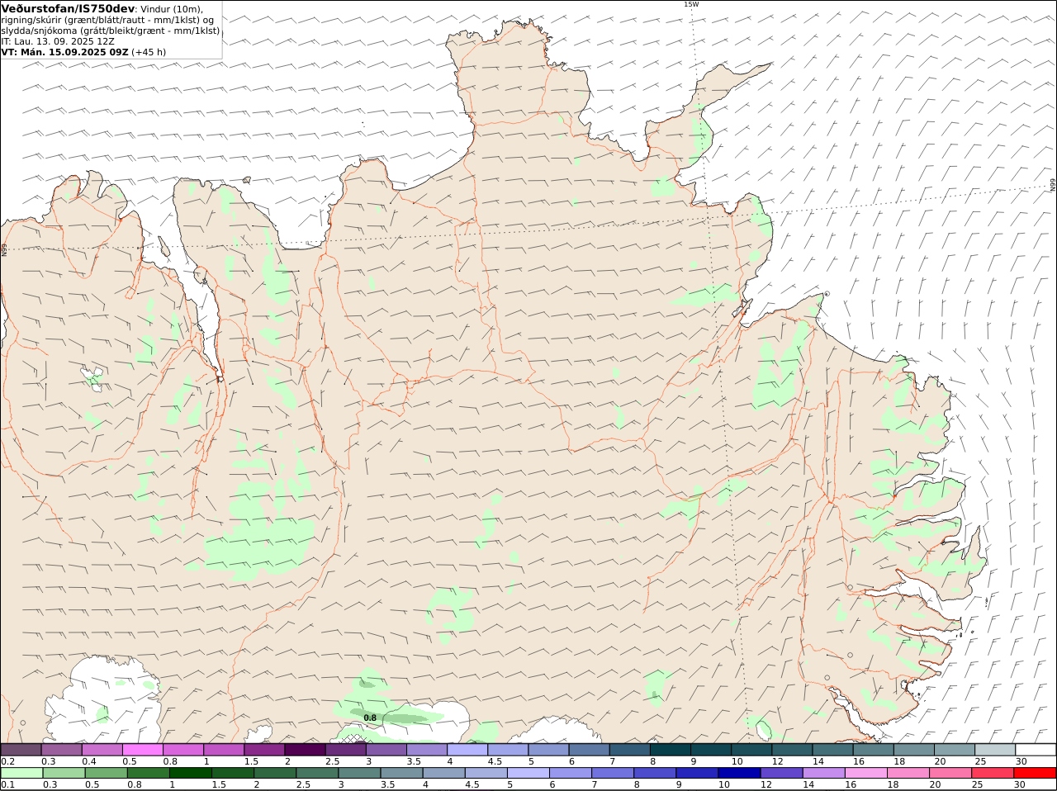Select the lower legend swatch labeled 4

pos(443,774)
